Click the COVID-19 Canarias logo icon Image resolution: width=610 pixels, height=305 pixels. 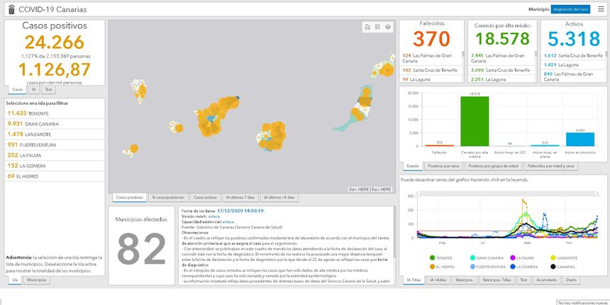9,9
